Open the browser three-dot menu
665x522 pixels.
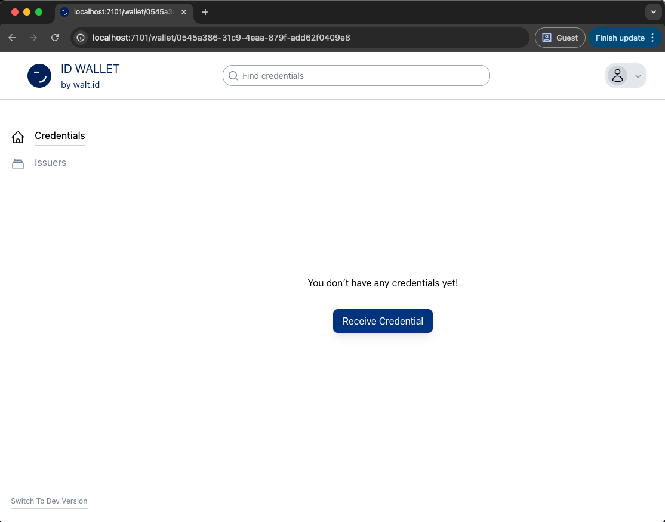coord(652,38)
